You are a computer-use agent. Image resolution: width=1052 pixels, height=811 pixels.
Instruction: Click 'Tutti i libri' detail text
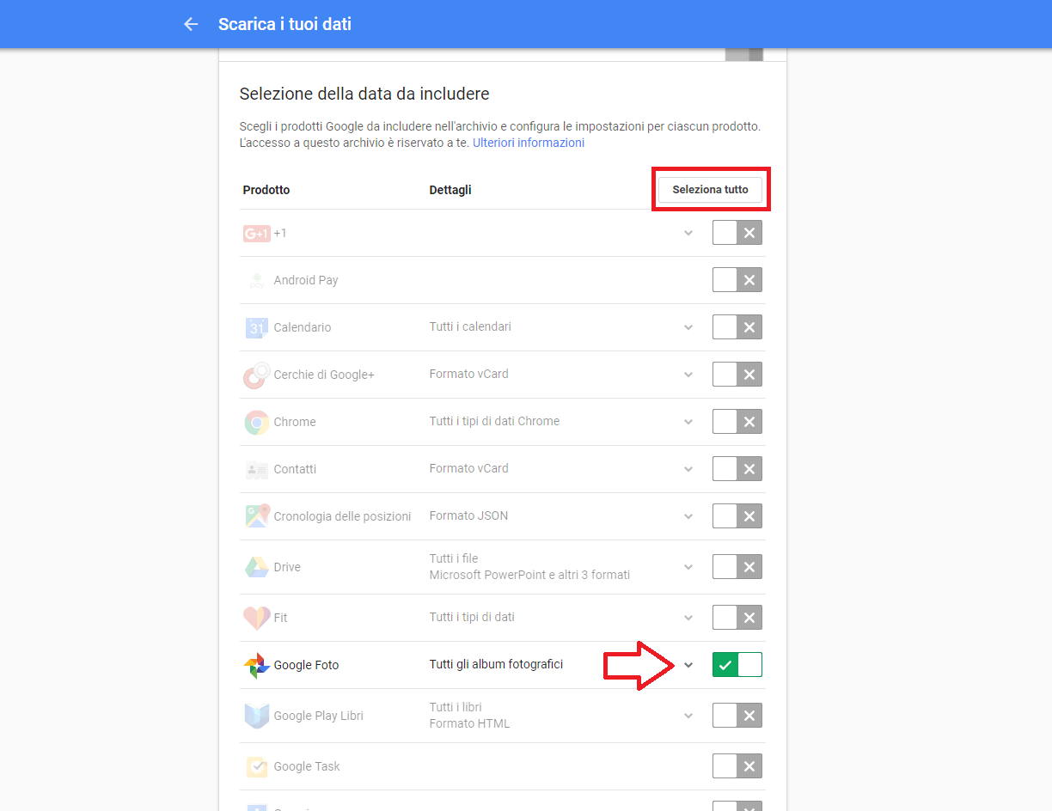tap(456, 707)
